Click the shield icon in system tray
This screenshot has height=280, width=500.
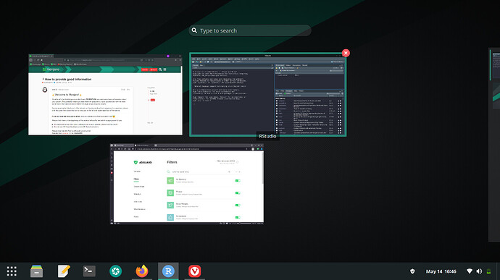click(x=412, y=271)
